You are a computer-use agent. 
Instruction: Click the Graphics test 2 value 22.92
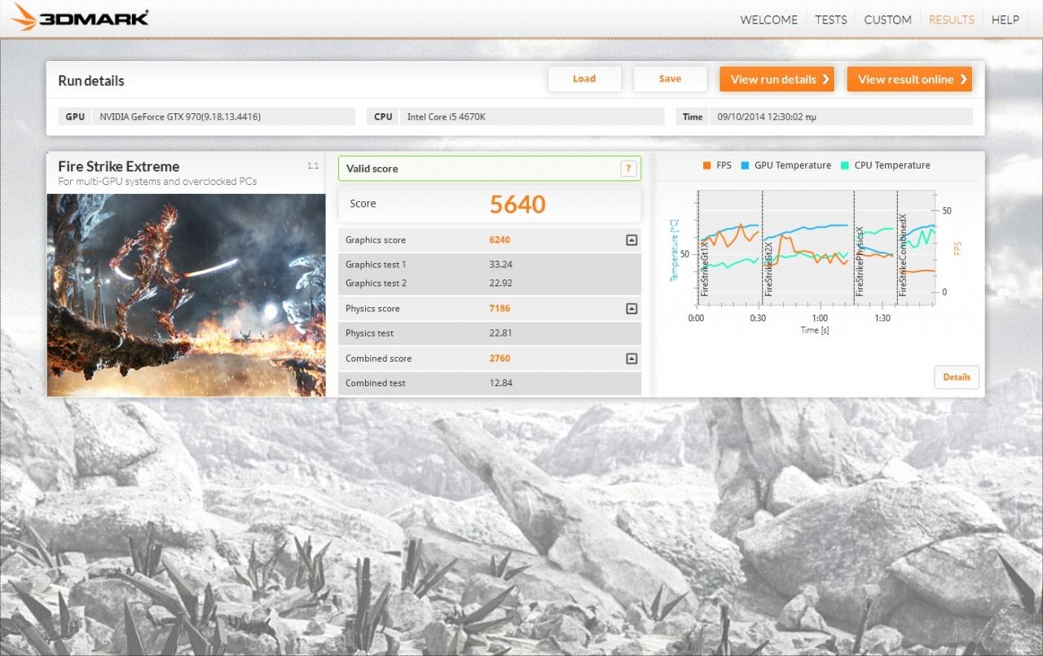(501, 284)
